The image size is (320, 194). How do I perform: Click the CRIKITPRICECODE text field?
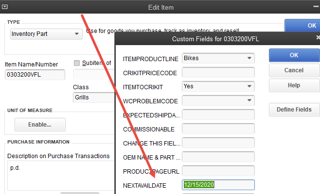218,72
